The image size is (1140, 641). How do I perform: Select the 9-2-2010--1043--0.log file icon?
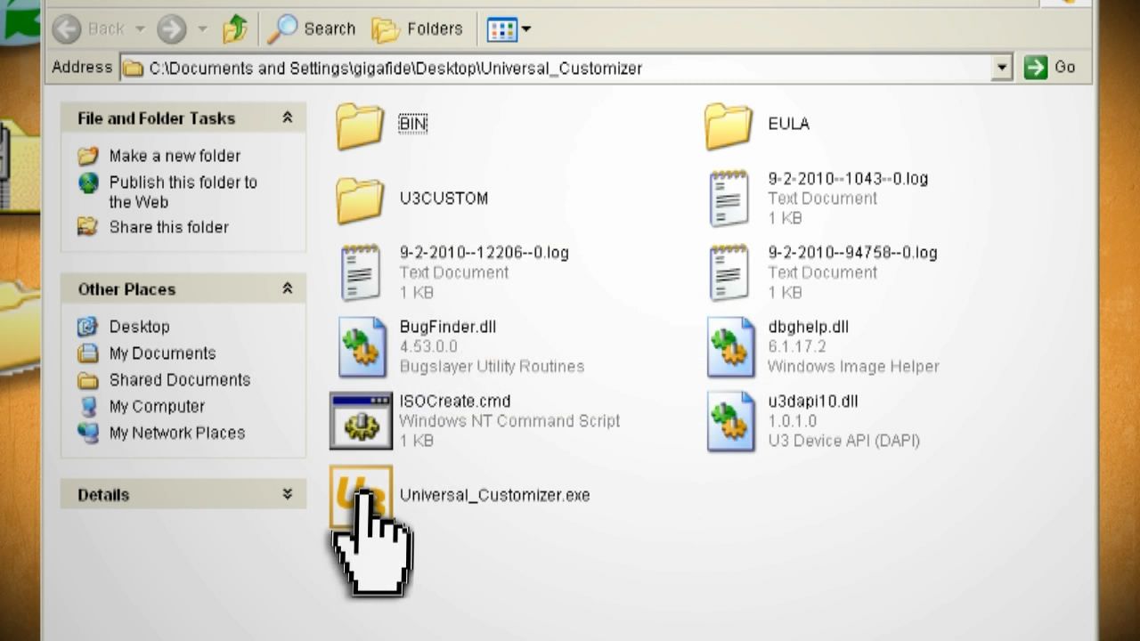click(x=729, y=199)
